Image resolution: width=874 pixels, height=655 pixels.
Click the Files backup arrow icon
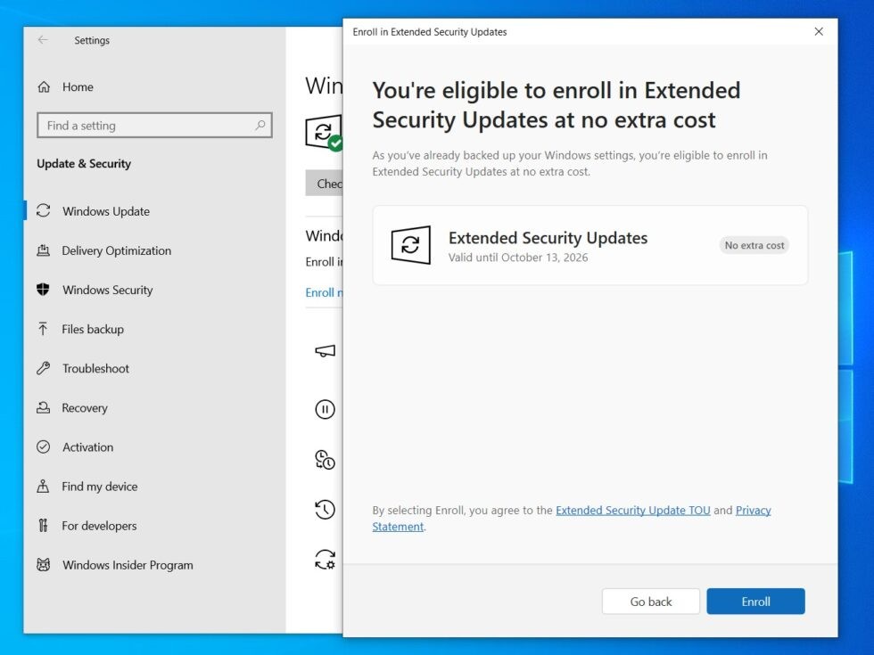pos(43,329)
